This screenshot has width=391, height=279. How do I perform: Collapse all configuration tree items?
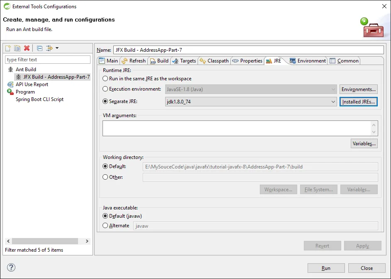(x=39, y=48)
